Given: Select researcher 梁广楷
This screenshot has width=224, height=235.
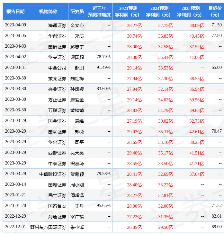Looking at the screenshot, I should pos(77,217).
